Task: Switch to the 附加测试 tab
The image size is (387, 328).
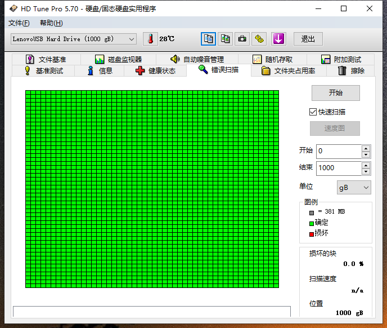Action: [341, 59]
